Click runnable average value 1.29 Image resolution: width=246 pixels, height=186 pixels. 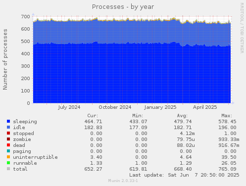coord(186,163)
